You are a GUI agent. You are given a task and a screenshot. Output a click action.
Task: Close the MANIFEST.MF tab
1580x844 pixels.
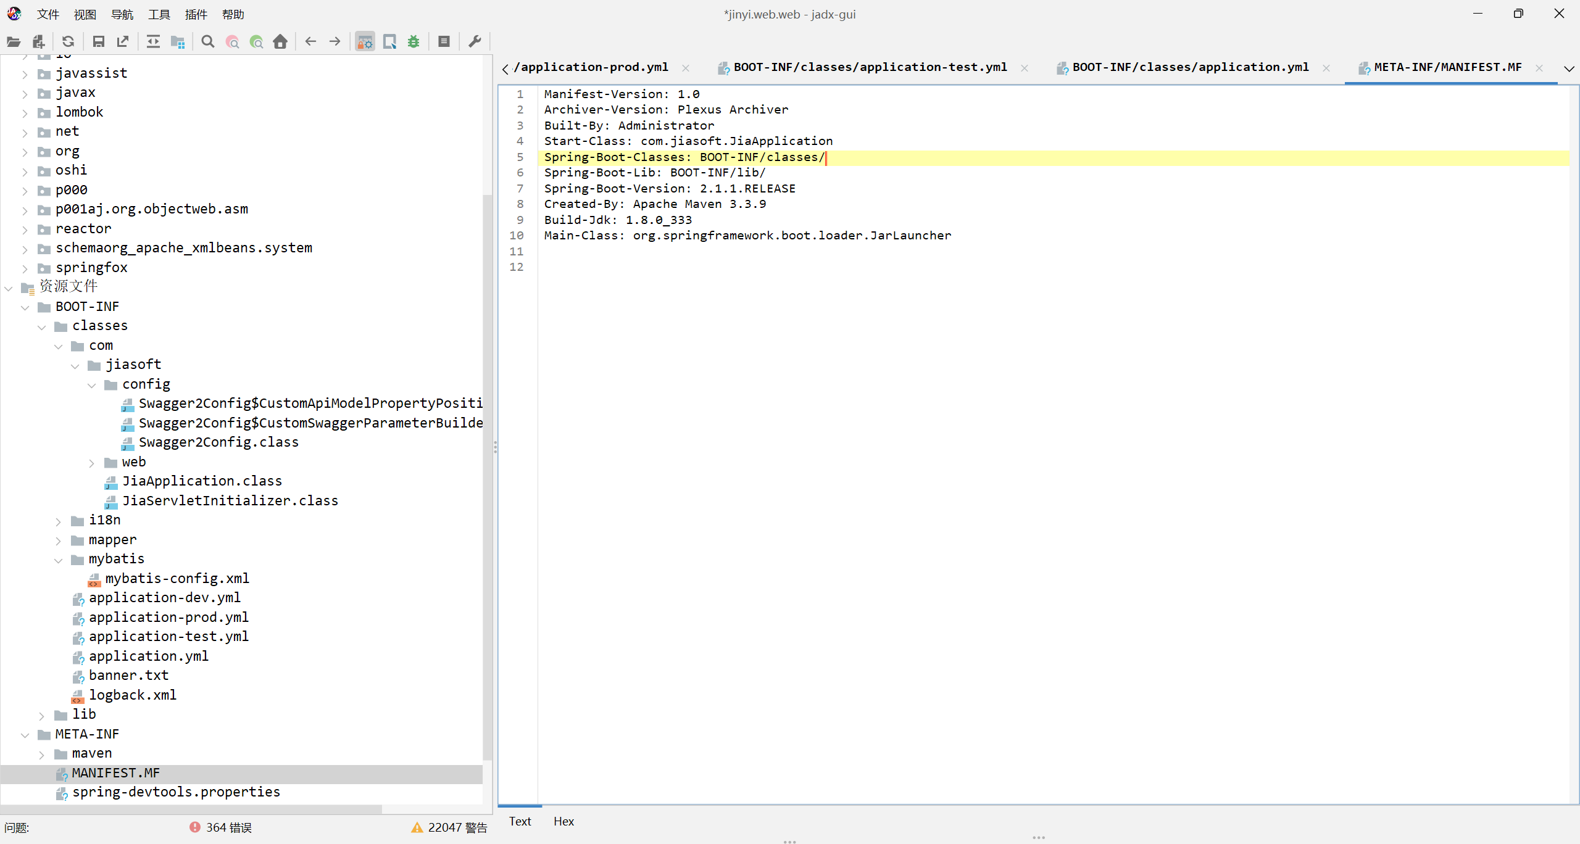(1539, 68)
